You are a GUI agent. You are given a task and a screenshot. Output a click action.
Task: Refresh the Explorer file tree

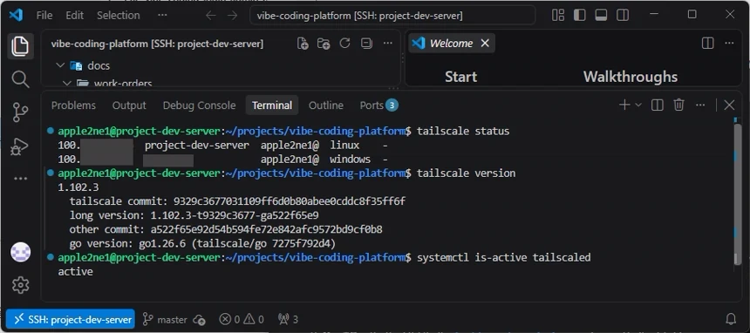[x=344, y=44]
